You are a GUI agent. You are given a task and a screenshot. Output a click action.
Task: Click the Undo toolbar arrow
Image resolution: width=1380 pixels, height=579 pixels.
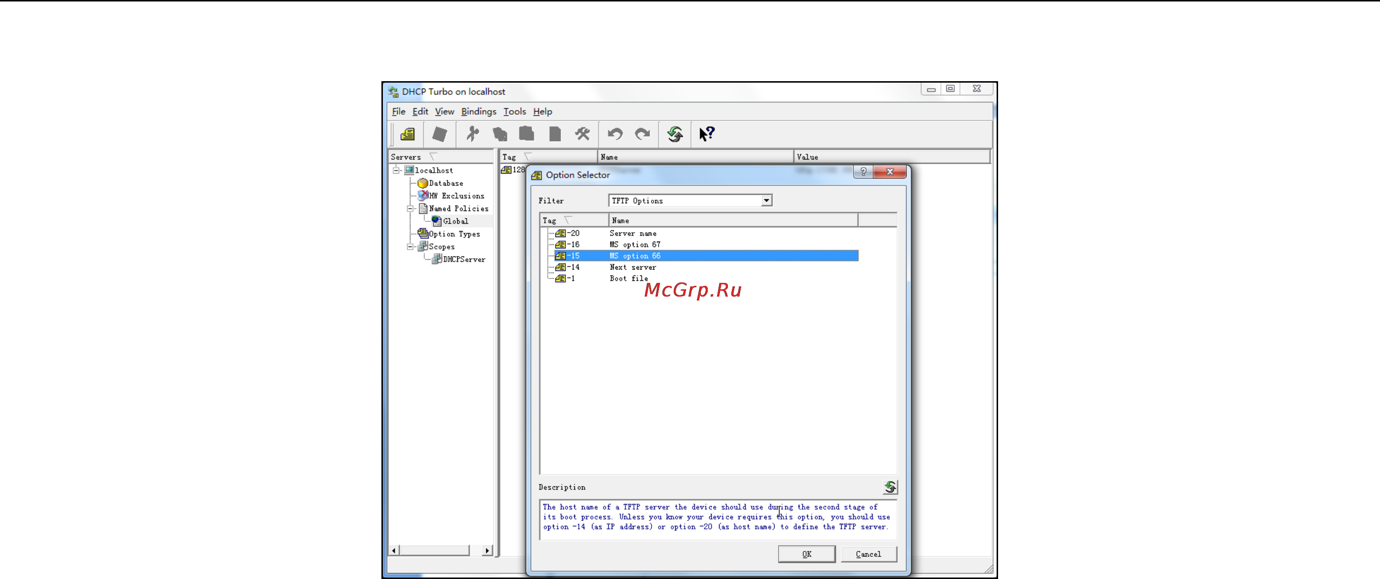pyautogui.click(x=615, y=134)
